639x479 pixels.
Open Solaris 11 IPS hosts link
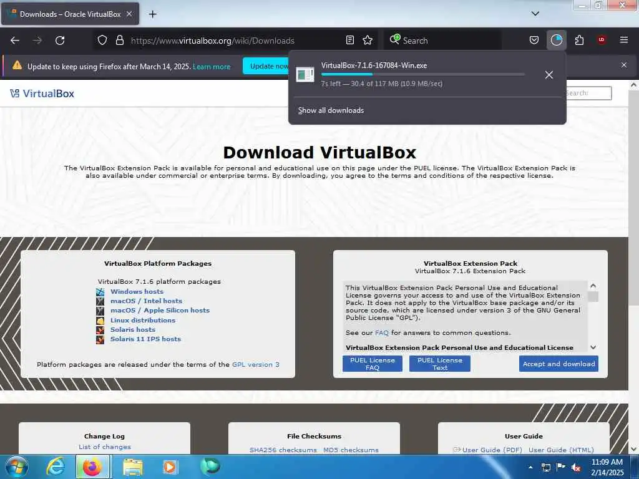point(145,339)
